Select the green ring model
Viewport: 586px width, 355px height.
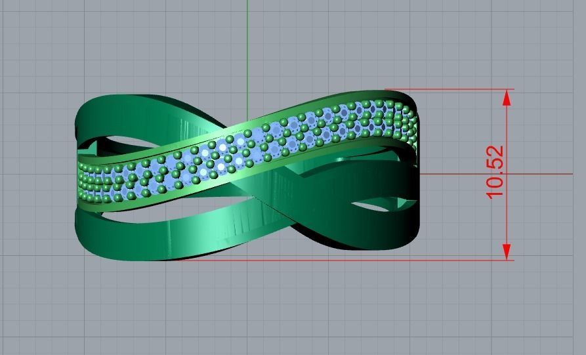pyautogui.click(x=247, y=176)
